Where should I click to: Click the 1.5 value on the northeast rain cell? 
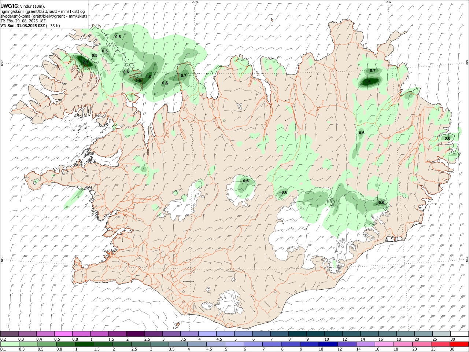(x=368, y=82)
